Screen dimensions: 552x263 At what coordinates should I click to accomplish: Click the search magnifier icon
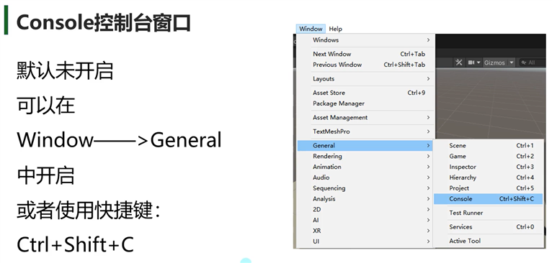coord(524,63)
